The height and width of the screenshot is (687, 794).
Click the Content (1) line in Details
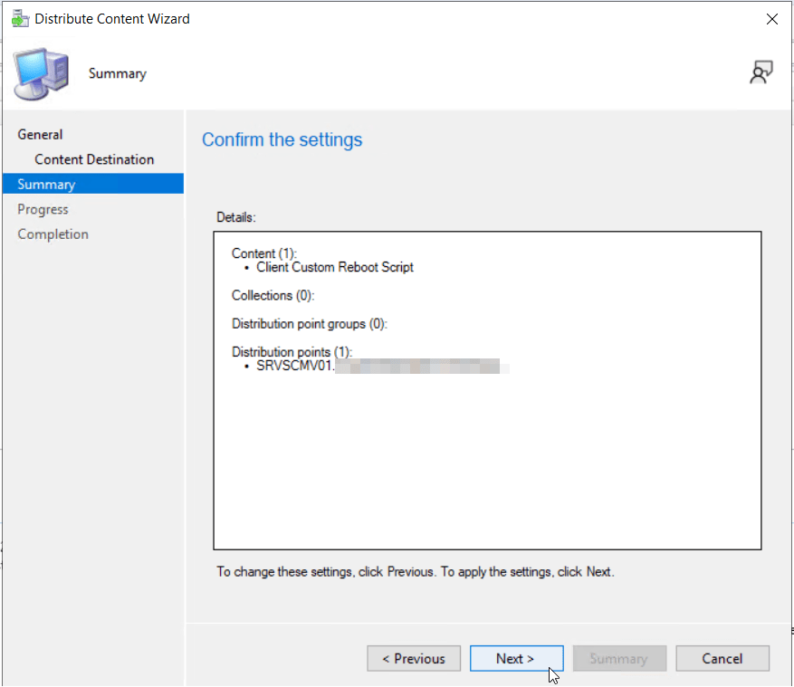[x=264, y=253]
